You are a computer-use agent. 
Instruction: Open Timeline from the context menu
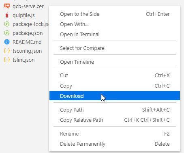115,62
